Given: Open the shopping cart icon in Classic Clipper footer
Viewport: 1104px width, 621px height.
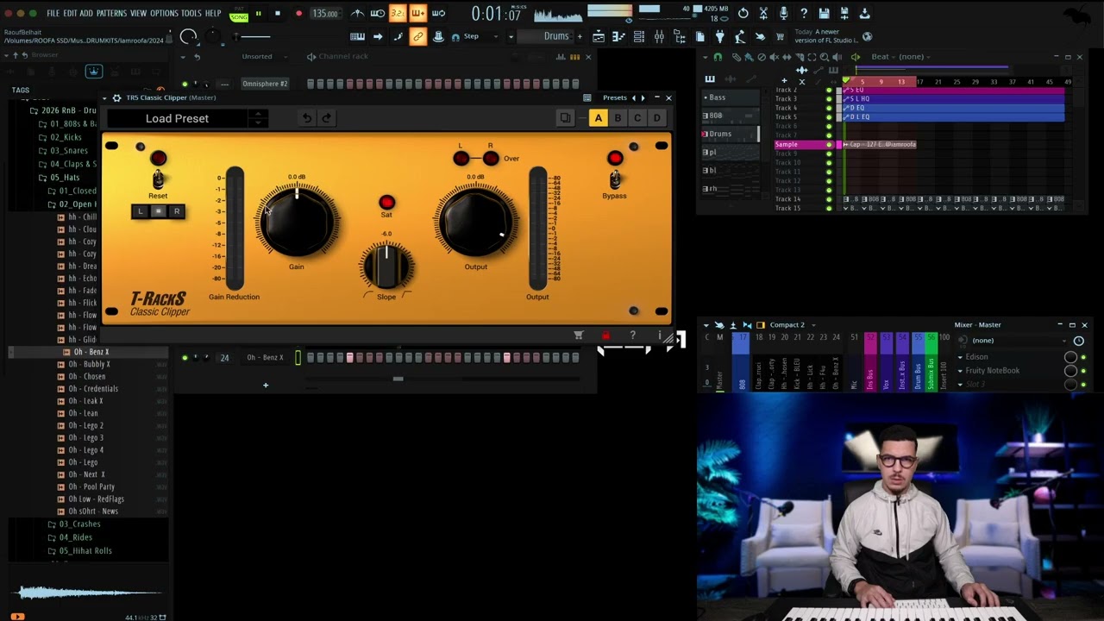Looking at the screenshot, I should coord(579,335).
